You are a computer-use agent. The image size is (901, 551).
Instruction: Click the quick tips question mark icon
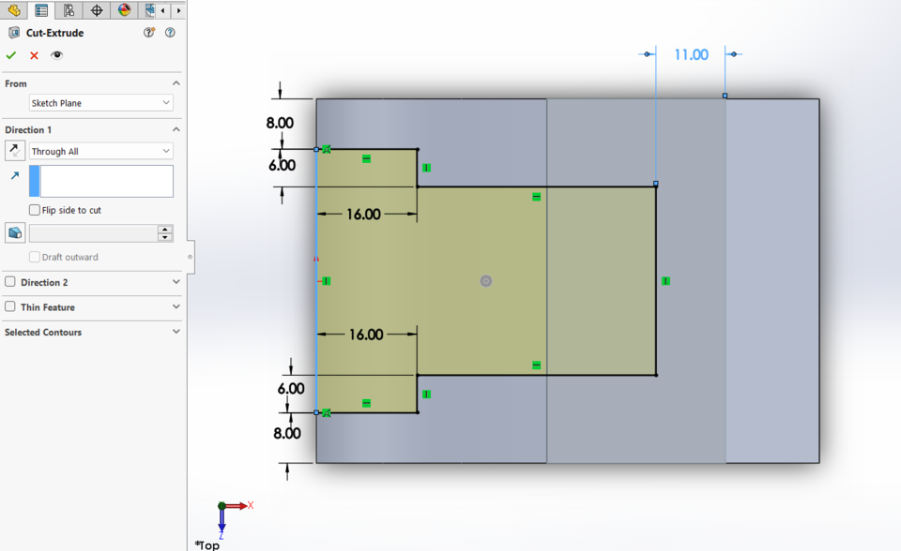[147, 32]
